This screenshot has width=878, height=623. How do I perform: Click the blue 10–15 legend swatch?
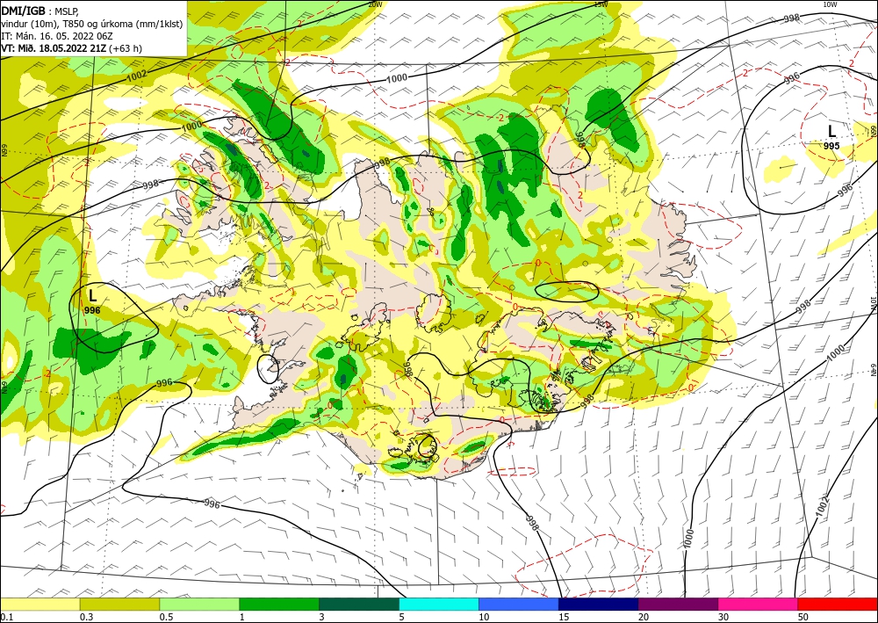point(519,604)
